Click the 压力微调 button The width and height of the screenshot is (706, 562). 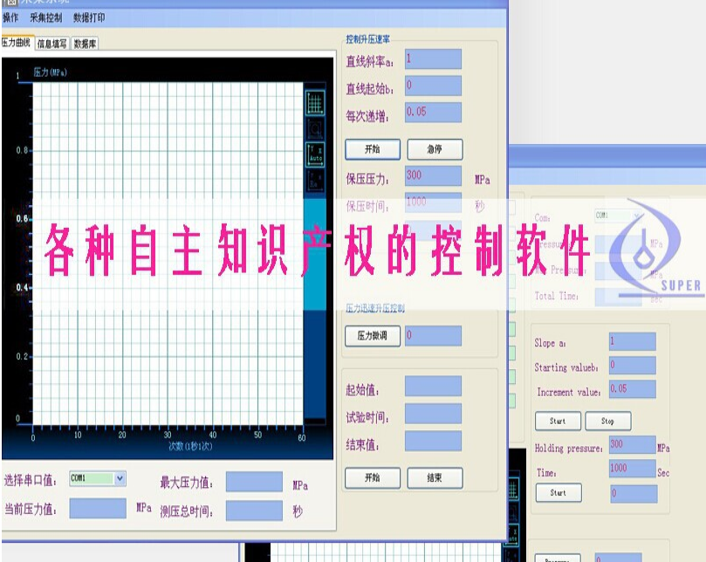[373, 335]
